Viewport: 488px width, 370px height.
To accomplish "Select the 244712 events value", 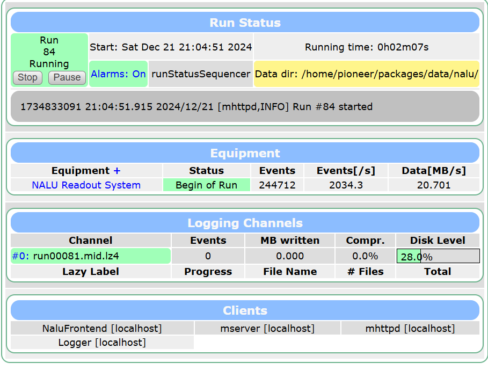I will pyautogui.click(x=277, y=185).
